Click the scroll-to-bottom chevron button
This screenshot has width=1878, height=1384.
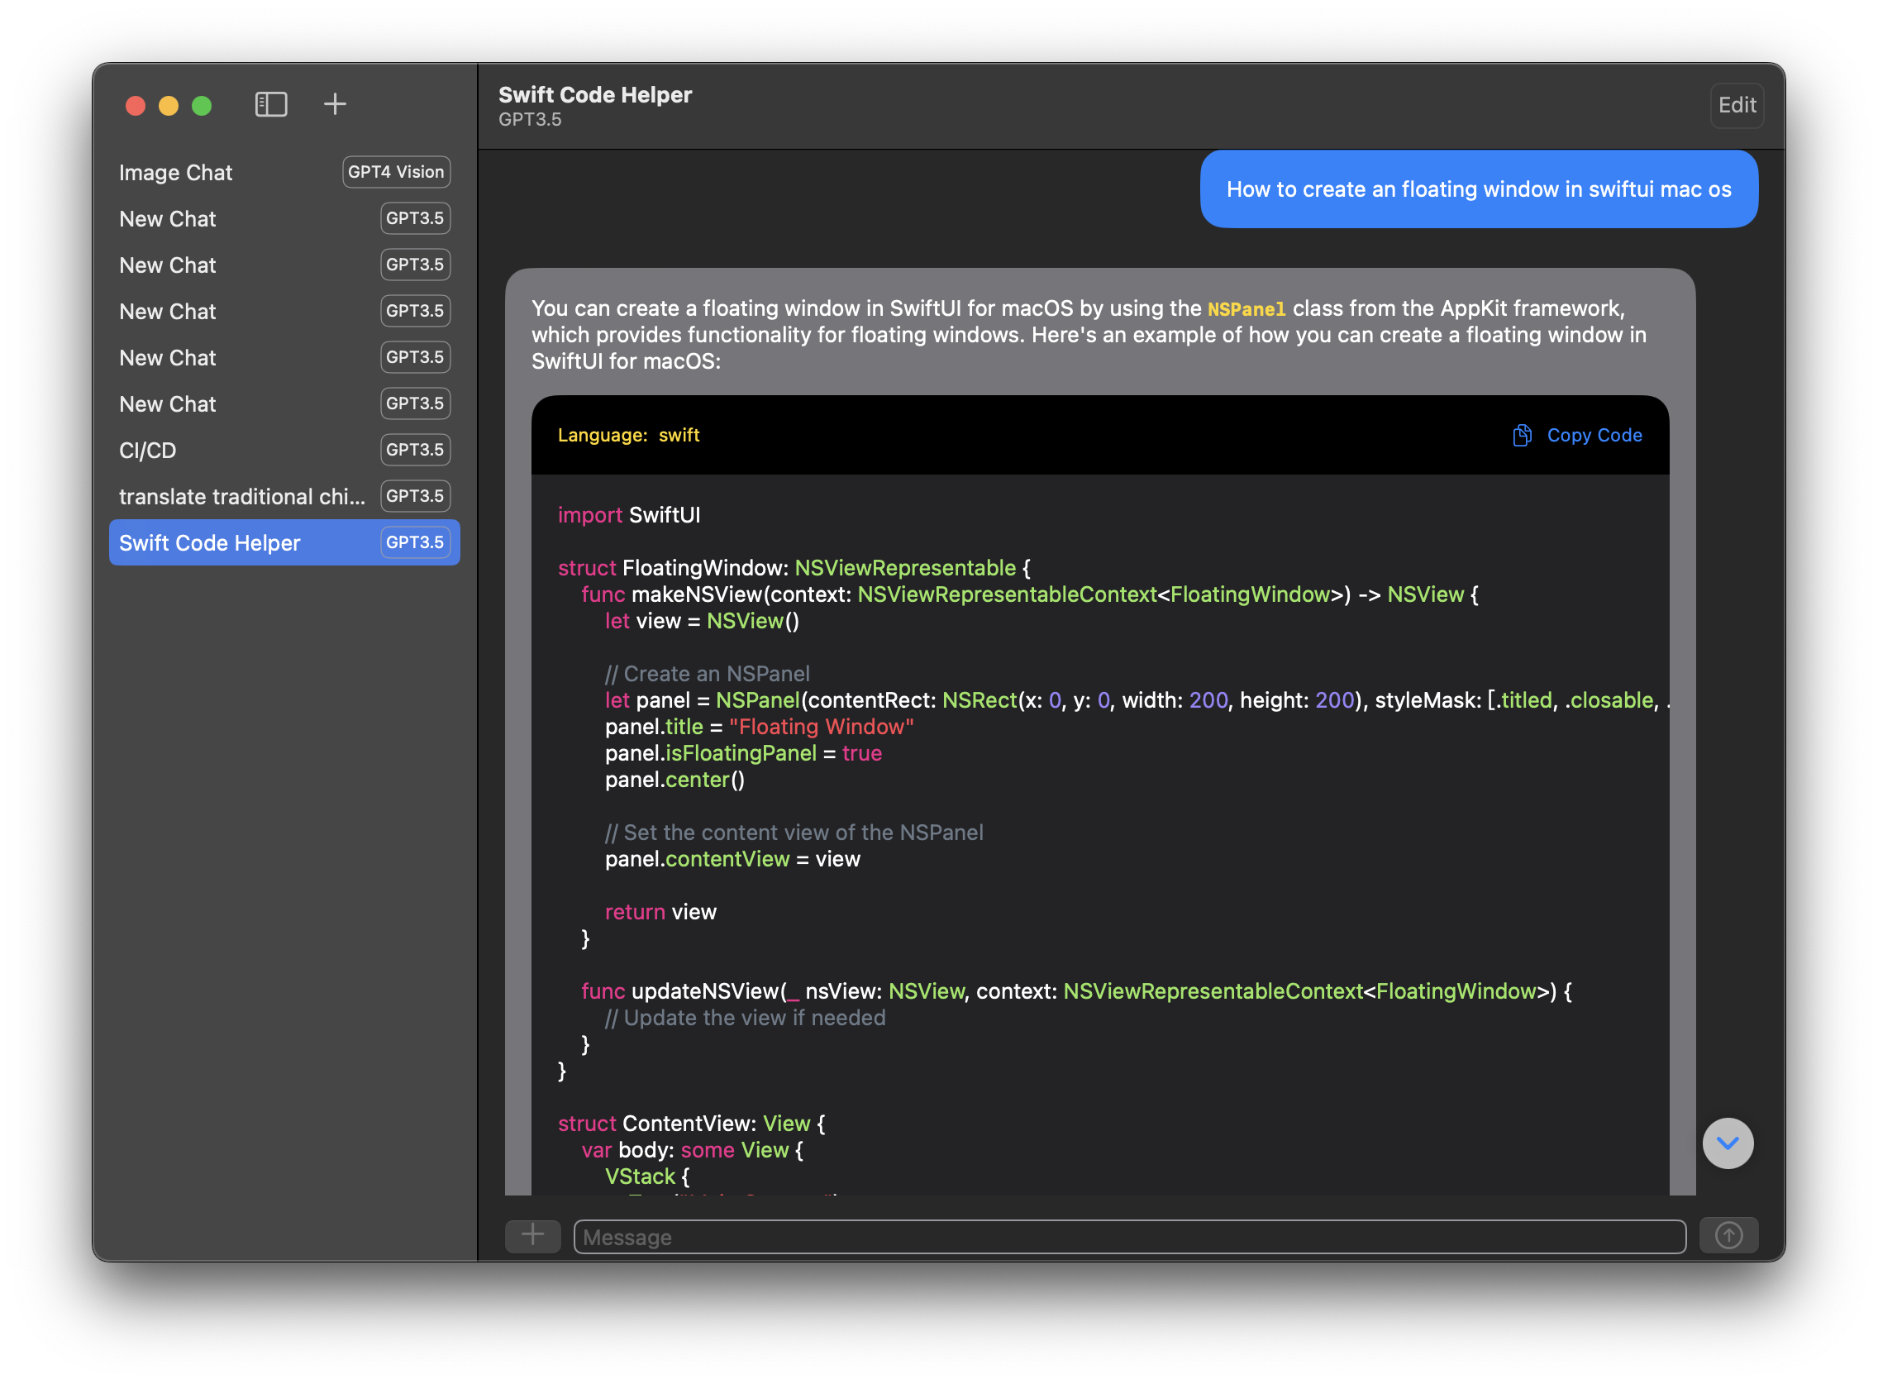tap(1728, 1143)
